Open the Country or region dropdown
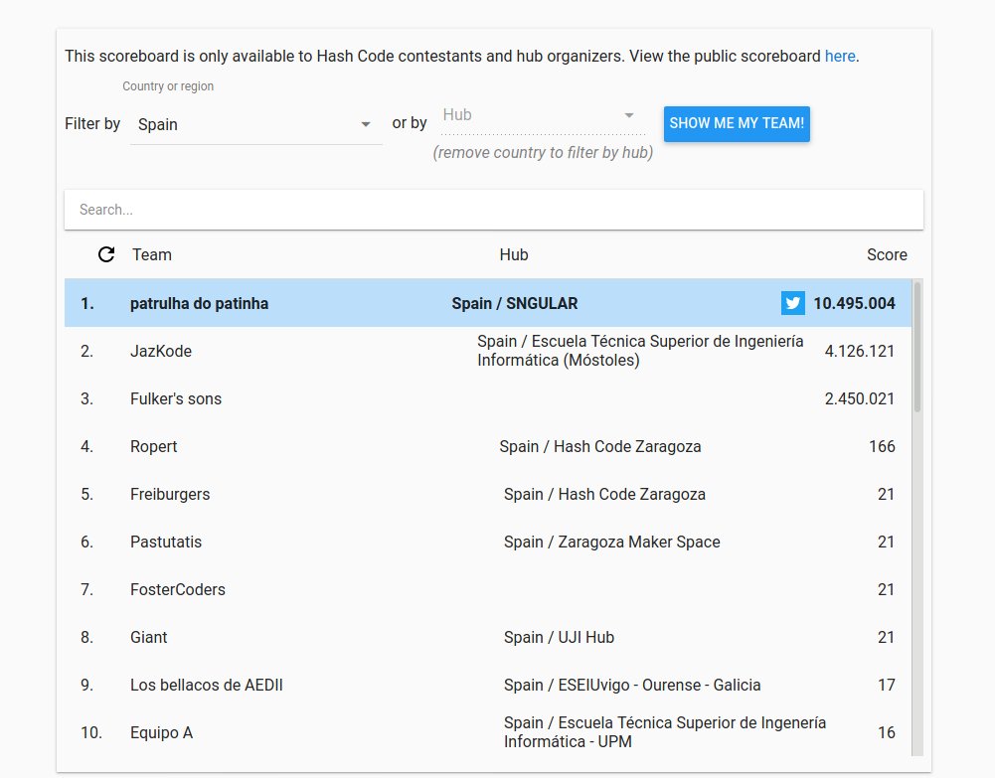995x778 pixels. point(255,124)
